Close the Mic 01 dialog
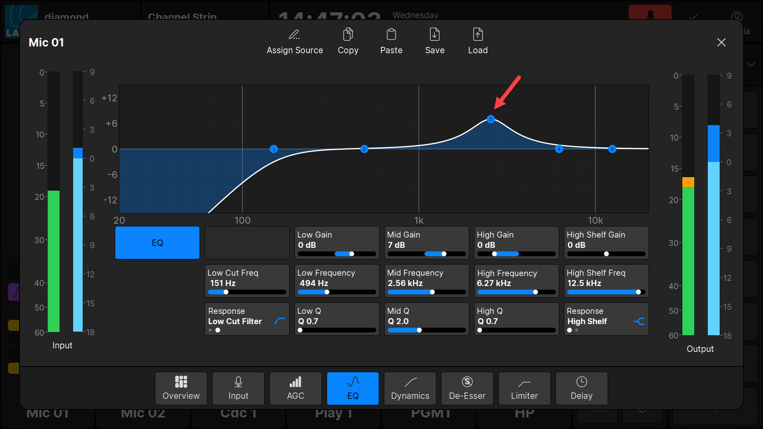 pyautogui.click(x=721, y=43)
